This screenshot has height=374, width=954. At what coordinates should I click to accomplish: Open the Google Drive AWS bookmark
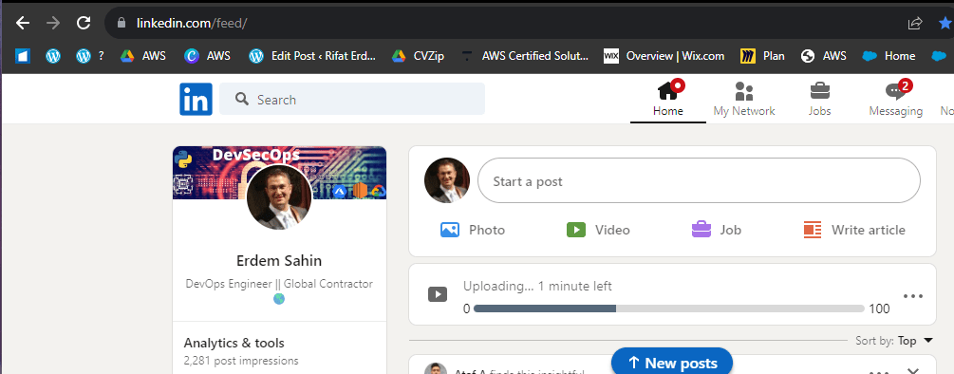(143, 56)
